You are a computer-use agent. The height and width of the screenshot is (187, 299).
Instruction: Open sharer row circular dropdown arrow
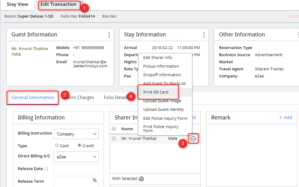pyautogui.click(x=193, y=139)
